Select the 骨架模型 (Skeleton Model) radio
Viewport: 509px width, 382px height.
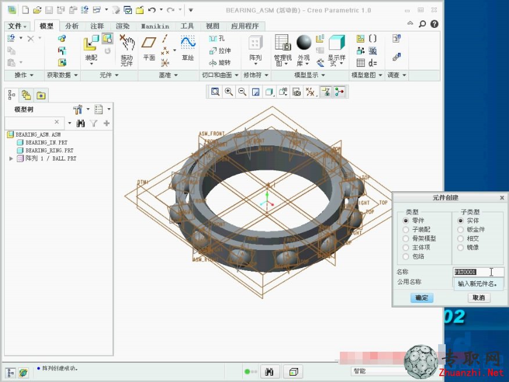coord(406,238)
